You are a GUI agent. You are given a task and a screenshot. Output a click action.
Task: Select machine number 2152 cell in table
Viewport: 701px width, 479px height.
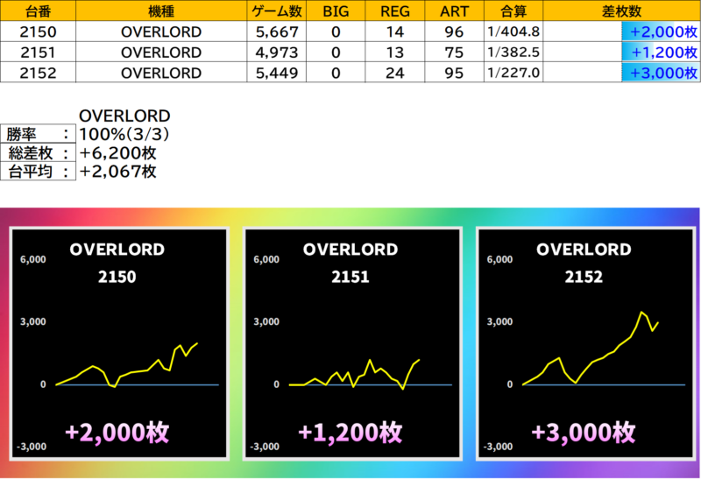tap(38, 73)
